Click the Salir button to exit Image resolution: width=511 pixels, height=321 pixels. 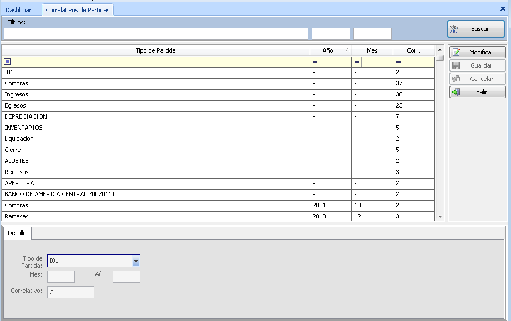point(478,91)
